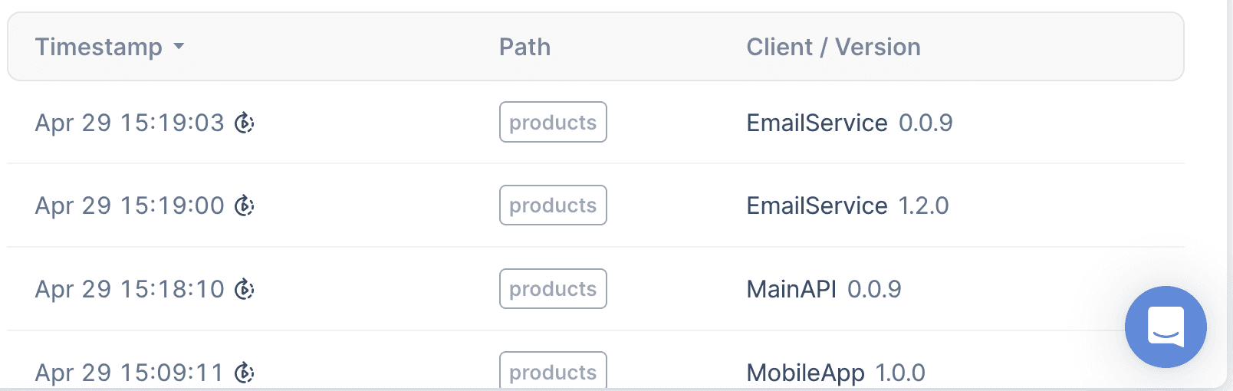This screenshot has width=1233, height=391.
Task: Click products tag in EmailService 1.2.0 row
Action: click(x=553, y=205)
